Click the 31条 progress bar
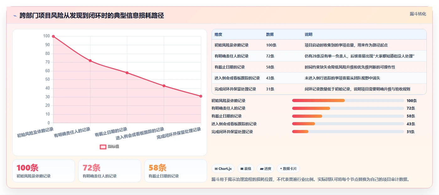The height and width of the screenshot is (195, 439). [x=348, y=132]
